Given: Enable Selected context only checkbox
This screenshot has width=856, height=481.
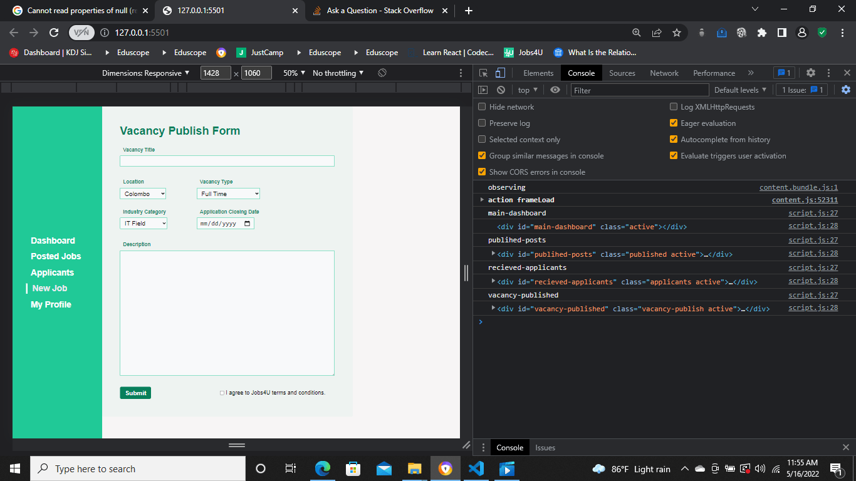Looking at the screenshot, I should point(482,140).
